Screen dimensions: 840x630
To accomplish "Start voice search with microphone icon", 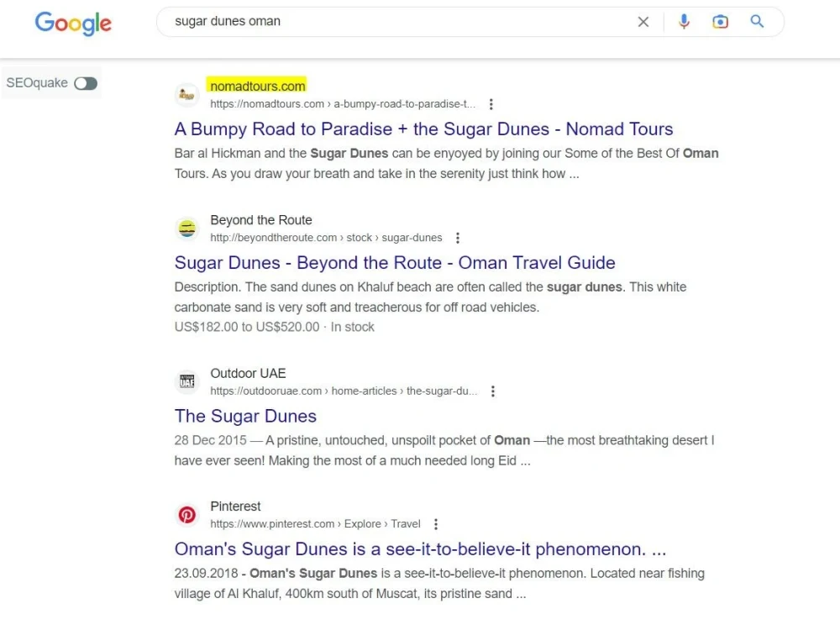I will [684, 22].
